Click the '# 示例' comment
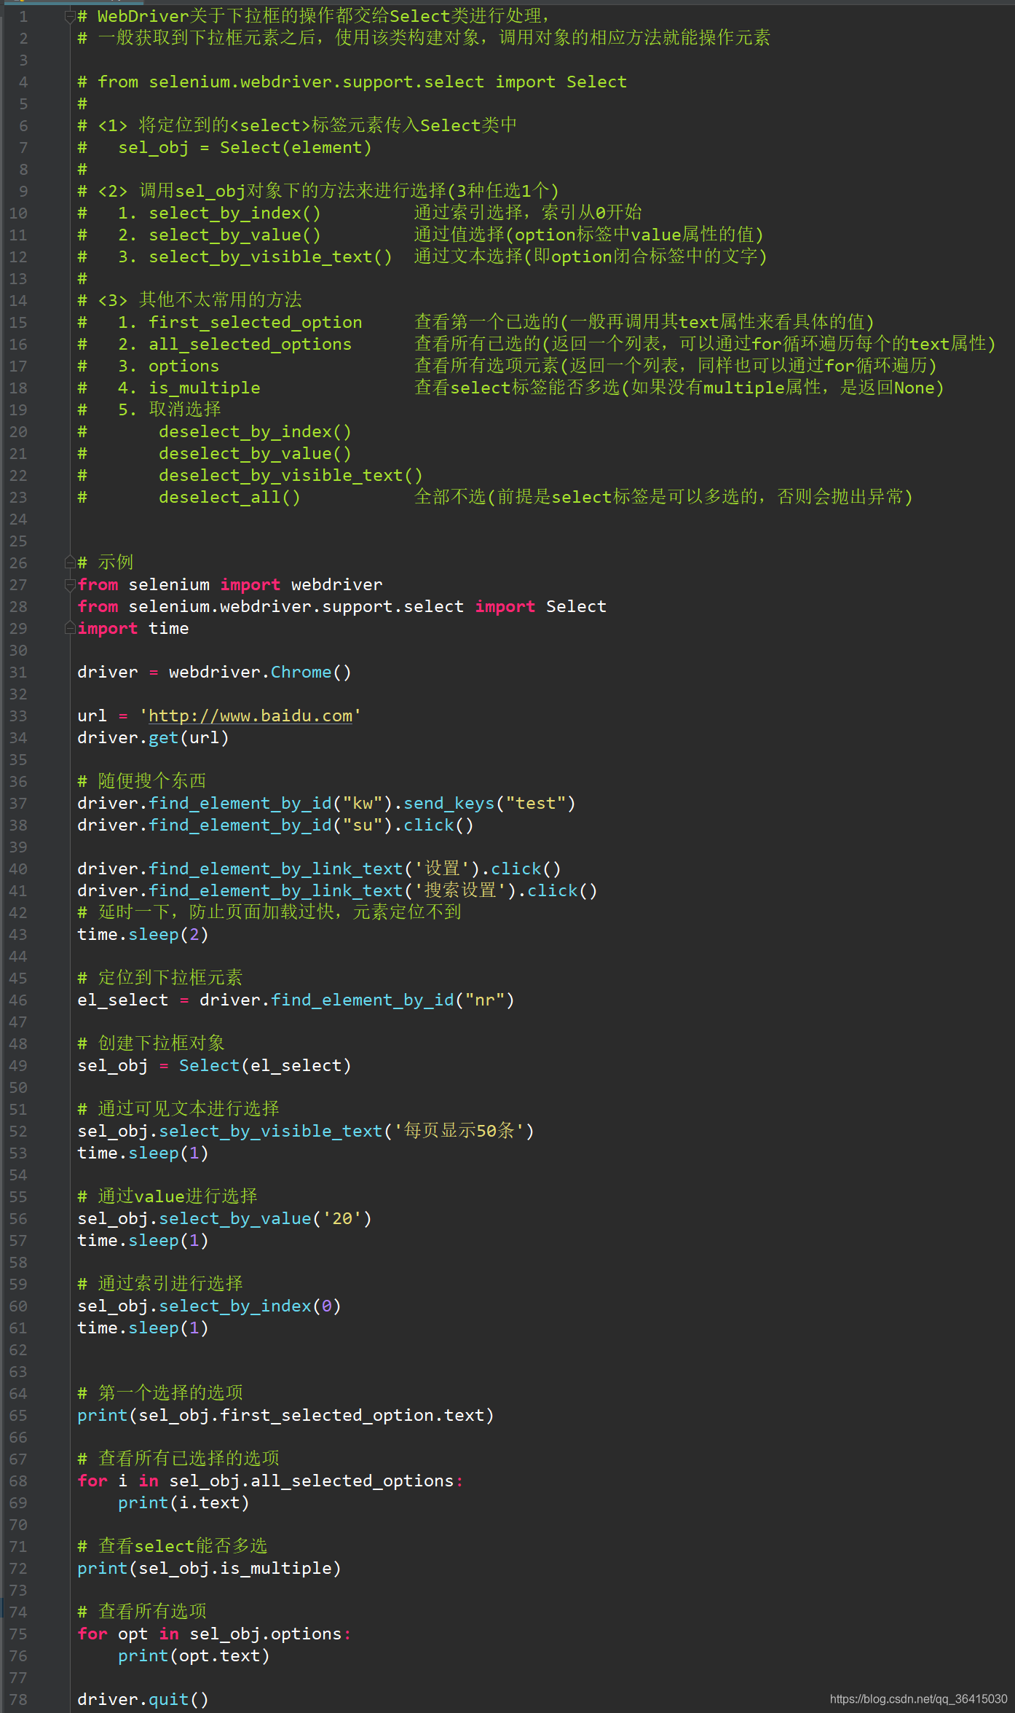 (x=106, y=562)
